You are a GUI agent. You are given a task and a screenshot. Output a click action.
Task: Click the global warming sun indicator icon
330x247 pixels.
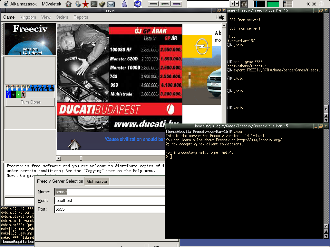click(x=14, y=95)
